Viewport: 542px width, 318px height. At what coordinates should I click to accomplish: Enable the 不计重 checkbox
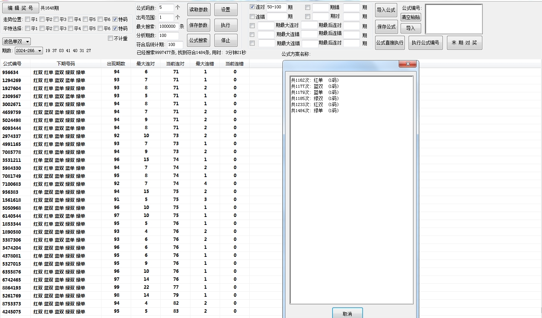(x=111, y=38)
